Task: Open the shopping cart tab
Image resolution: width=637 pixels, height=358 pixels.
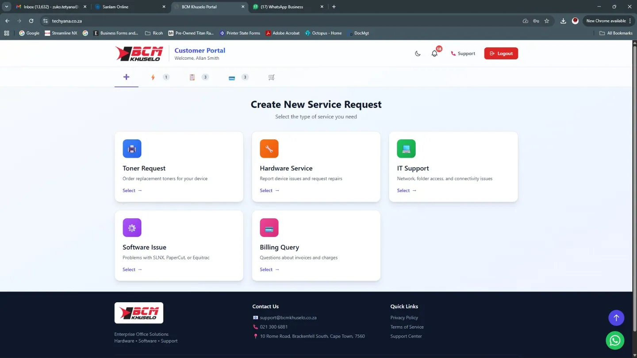Action: (272, 77)
